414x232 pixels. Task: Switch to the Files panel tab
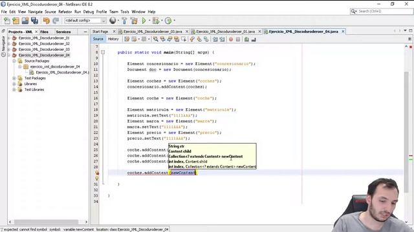(45, 32)
